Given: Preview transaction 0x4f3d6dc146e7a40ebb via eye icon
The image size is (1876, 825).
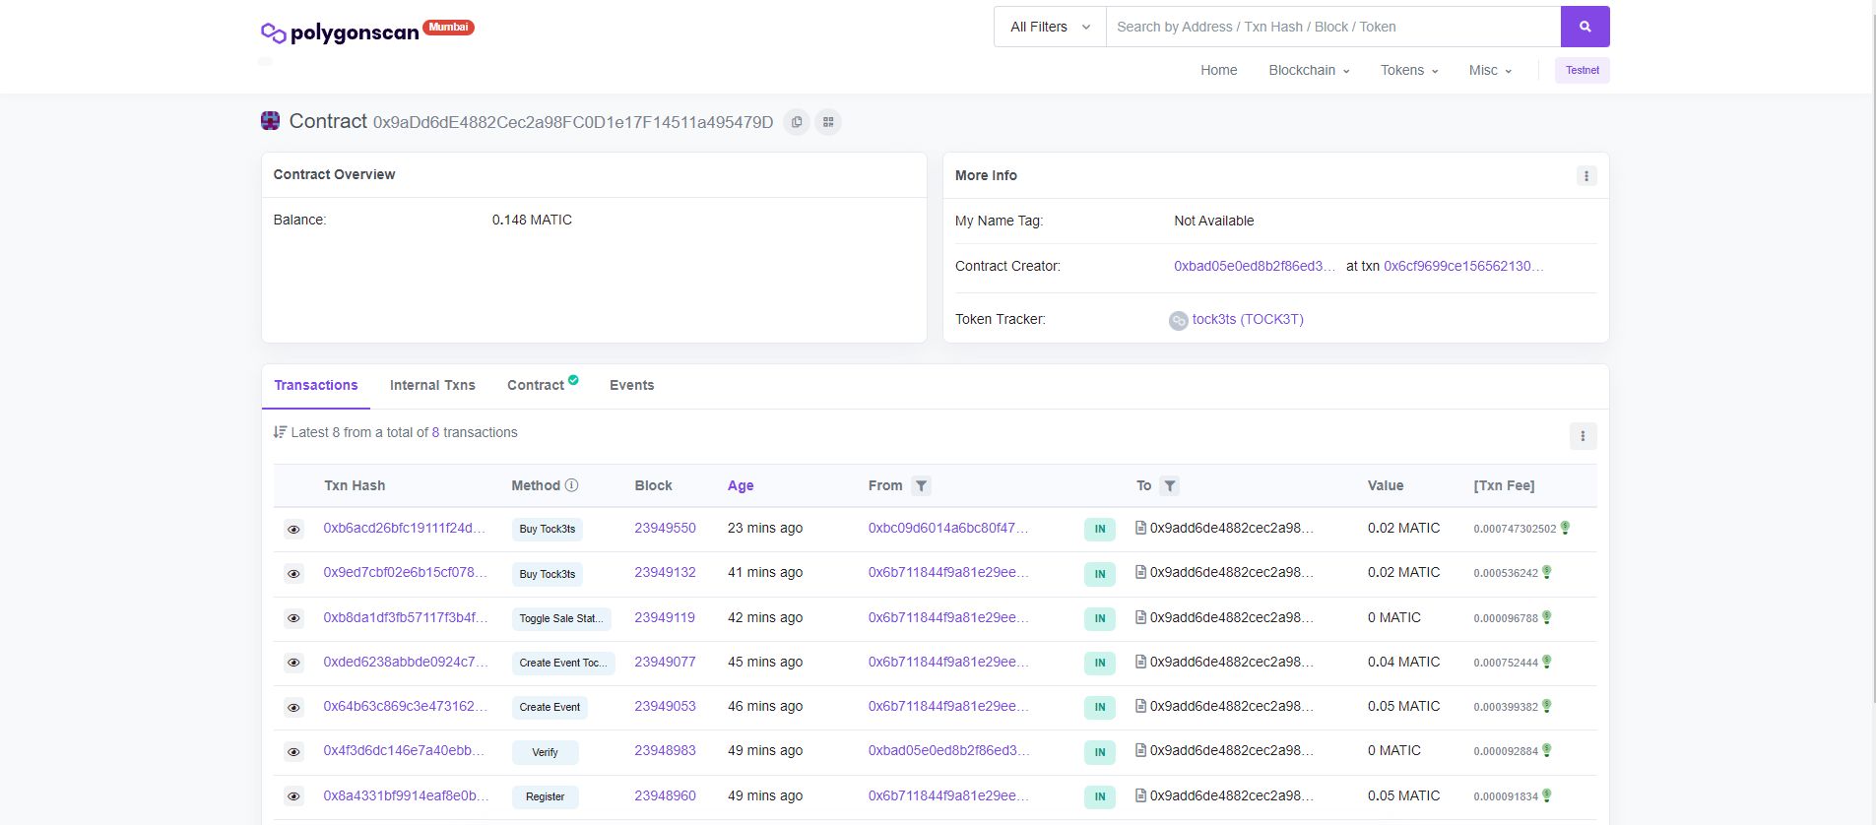Looking at the screenshot, I should (293, 752).
